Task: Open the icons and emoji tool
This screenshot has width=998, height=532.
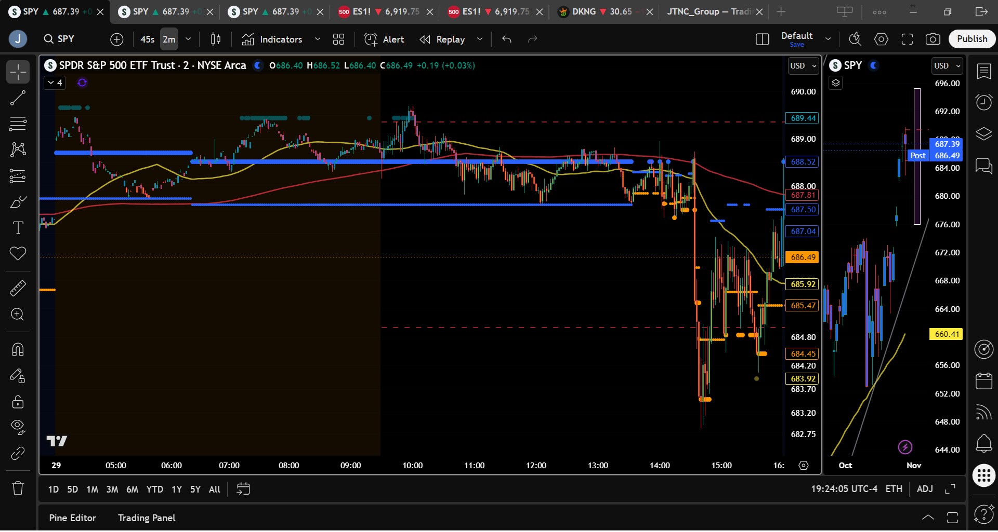Action: click(18, 254)
